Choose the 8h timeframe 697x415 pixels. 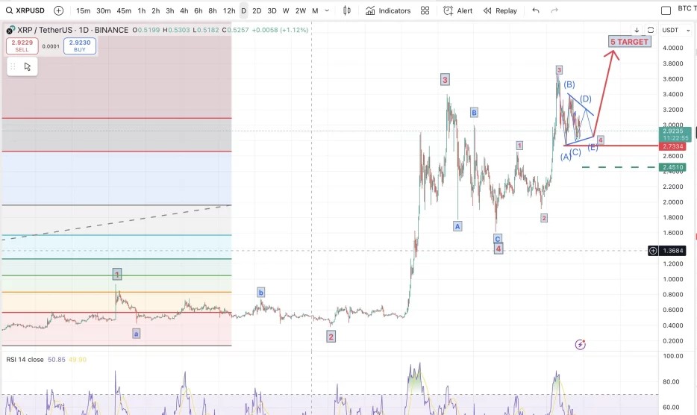pyautogui.click(x=213, y=10)
